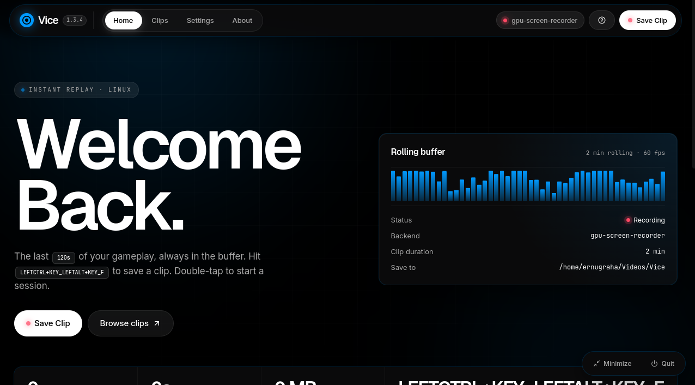Click the 120s buffer length chip
Screen dimensions: 695x385
64,257
